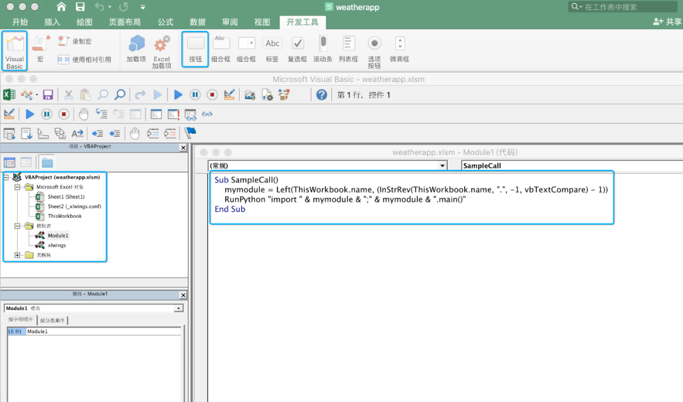Image resolution: width=683 pixels, height=402 pixels.
Task: Open the Immediate window icon with exclamation
Action: coord(173,114)
